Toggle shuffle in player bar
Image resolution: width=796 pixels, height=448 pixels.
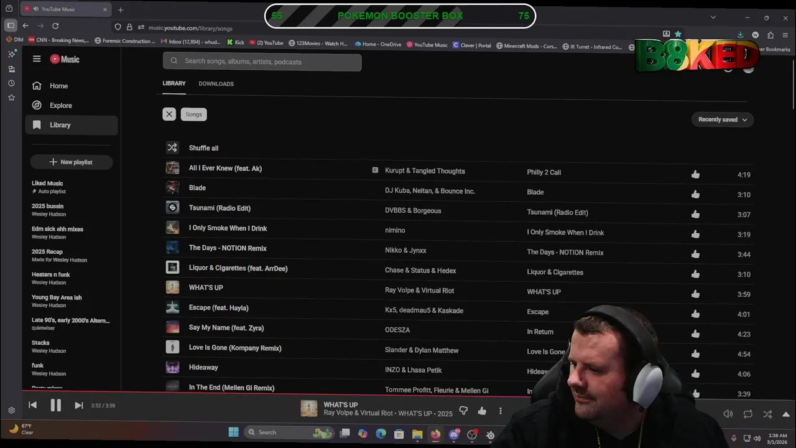[x=767, y=414]
